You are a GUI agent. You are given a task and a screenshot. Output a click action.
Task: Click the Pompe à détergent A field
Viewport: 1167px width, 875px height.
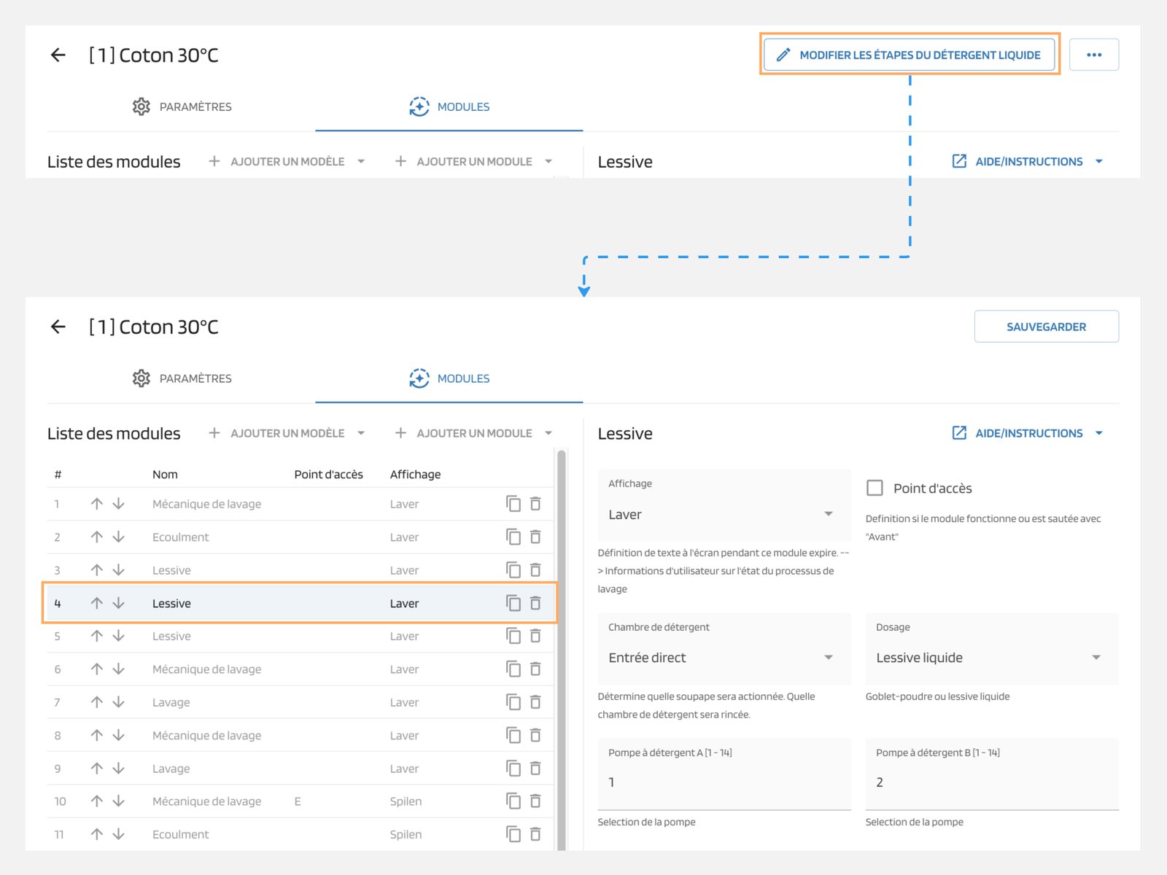724,782
